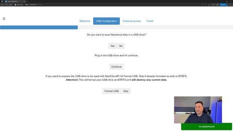Skip USB formatting
This screenshot has width=233, height=131.
click(126, 91)
